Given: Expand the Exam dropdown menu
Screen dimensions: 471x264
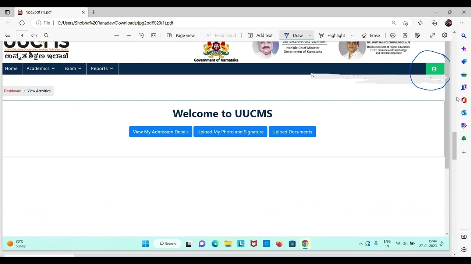Looking at the screenshot, I should click(73, 69).
